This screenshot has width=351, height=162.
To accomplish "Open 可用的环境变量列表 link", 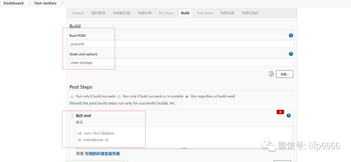I will coord(102,154).
